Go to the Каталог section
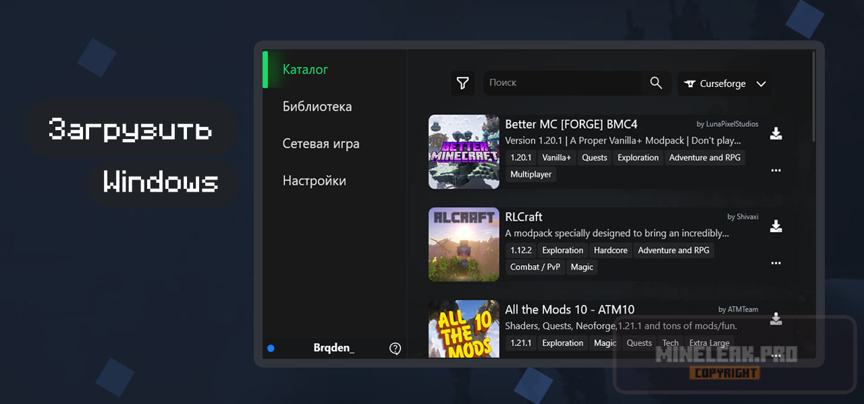The height and width of the screenshot is (404, 864). (305, 69)
